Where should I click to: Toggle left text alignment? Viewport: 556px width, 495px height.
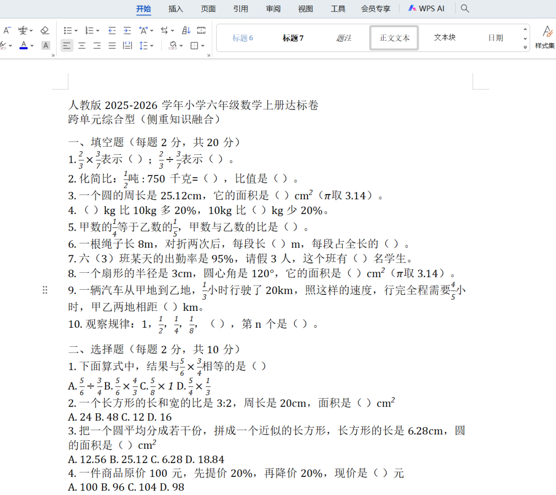(x=67, y=46)
